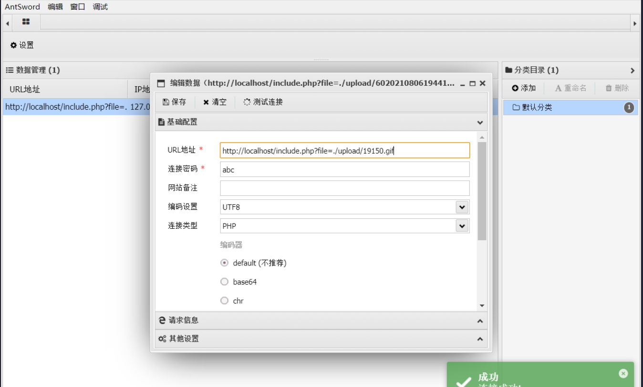Dismiss the 成功 notification with X
Screen dimensions: 643x387
(623, 373)
